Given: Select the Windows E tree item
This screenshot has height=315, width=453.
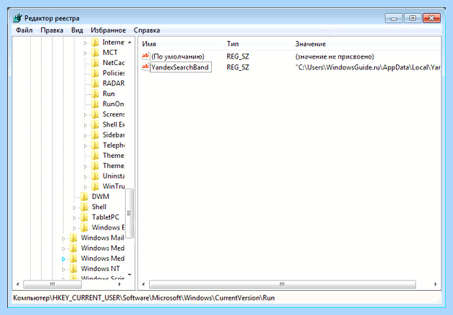Looking at the screenshot, I should pos(108,228).
